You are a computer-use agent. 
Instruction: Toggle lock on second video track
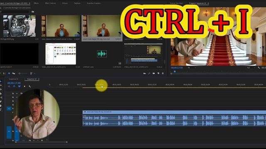click(x=13, y=97)
